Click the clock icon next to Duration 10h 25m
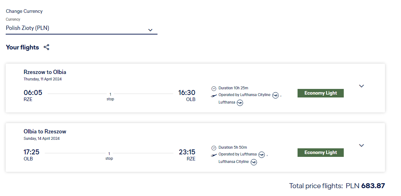This screenshot has height=196, width=401. [214, 88]
